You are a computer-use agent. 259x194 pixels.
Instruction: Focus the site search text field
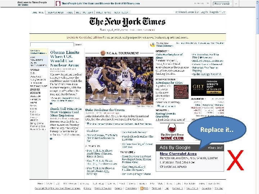[x=52, y=45]
